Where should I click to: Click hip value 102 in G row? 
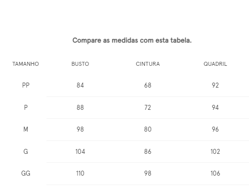click(215, 151)
